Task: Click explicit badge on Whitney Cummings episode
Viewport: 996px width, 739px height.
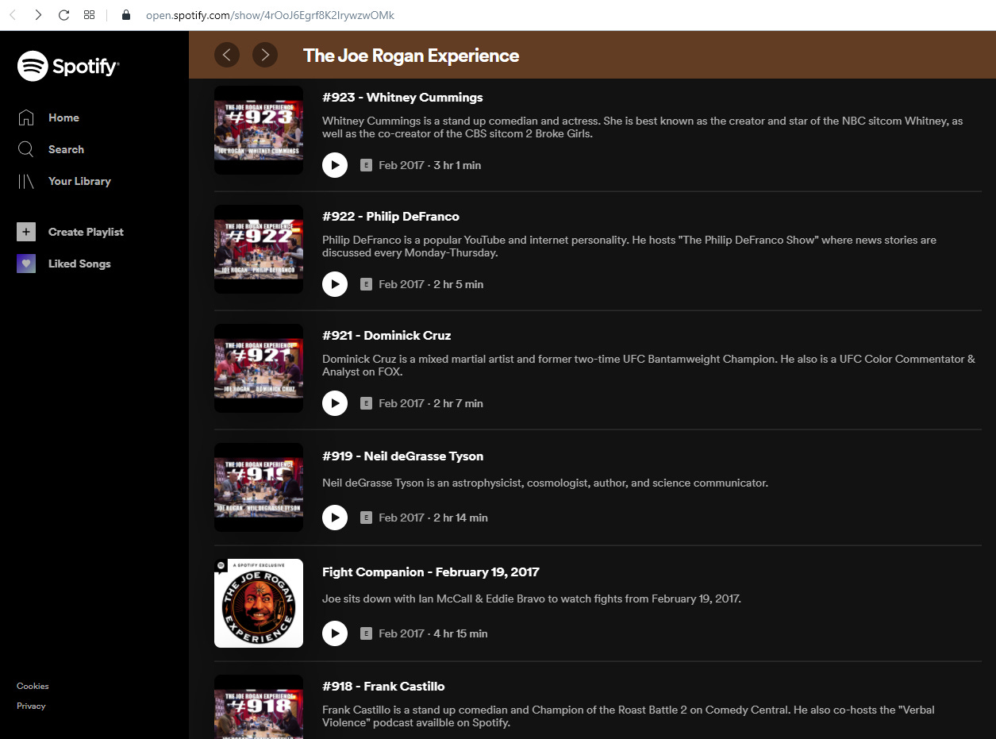Action: point(366,165)
